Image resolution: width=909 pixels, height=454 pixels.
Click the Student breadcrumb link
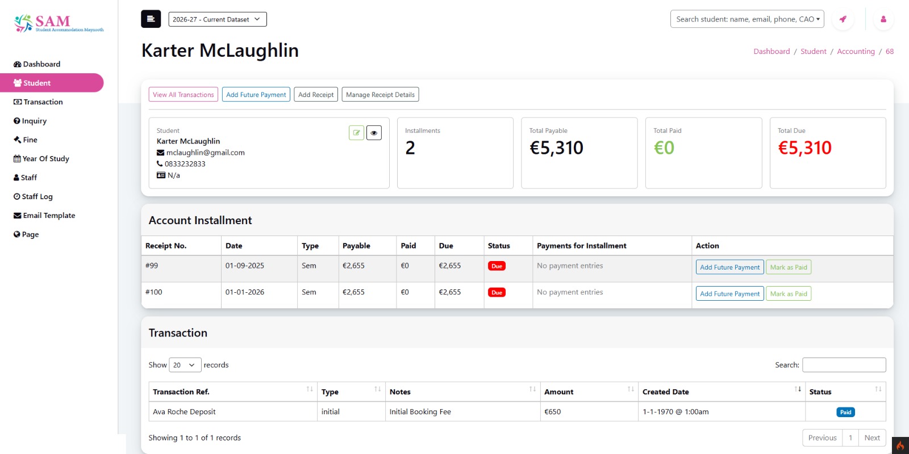click(x=814, y=52)
